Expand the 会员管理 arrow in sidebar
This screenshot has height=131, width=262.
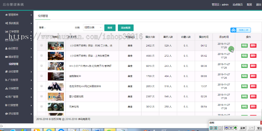pos(31,49)
